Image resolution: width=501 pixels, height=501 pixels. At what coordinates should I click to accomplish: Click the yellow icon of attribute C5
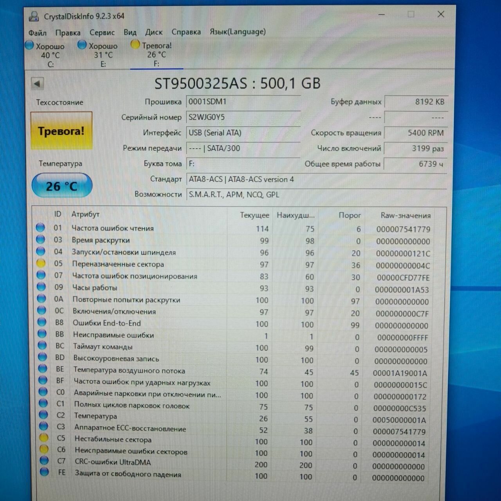(44, 438)
